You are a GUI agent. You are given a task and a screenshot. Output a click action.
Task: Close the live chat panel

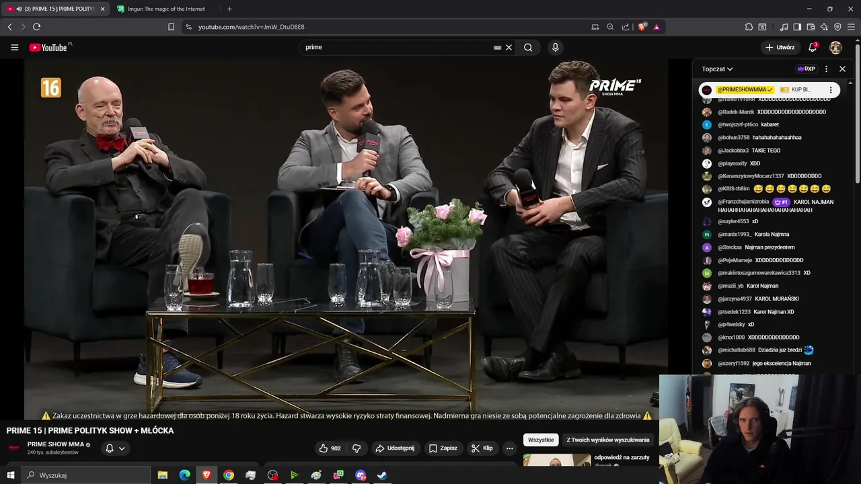pyautogui.click(x=842, y=69)
